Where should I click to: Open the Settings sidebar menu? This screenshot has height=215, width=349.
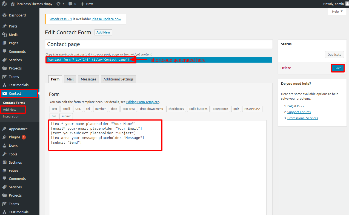15,163
